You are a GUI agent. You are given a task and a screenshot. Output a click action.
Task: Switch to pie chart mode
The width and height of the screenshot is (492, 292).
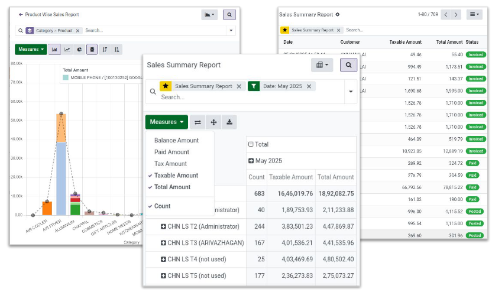pos(79,50)
